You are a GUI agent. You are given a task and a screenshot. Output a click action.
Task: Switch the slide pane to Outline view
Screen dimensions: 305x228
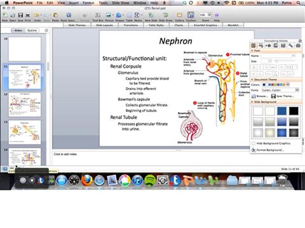coord(32,30)
